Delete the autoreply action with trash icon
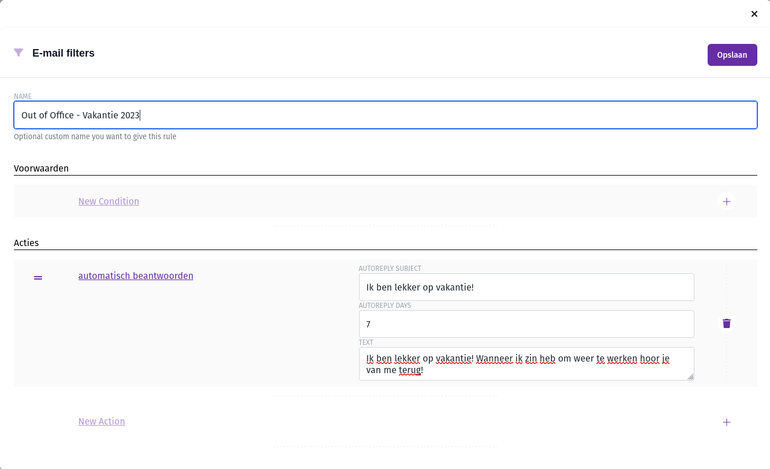 click(726, 323)
